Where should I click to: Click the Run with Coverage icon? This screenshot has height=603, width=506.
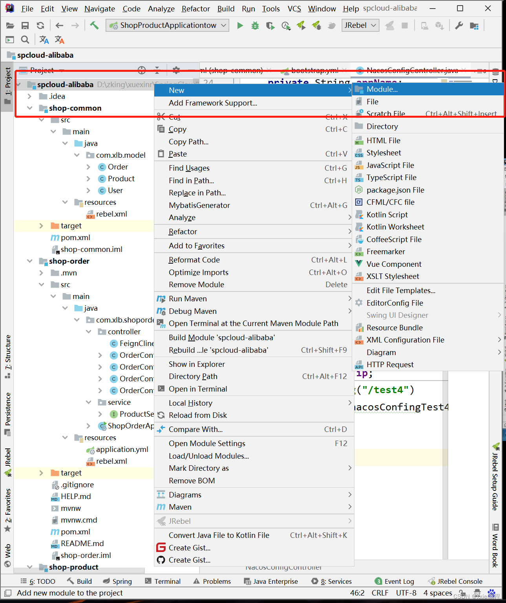[x=270, y=26]
